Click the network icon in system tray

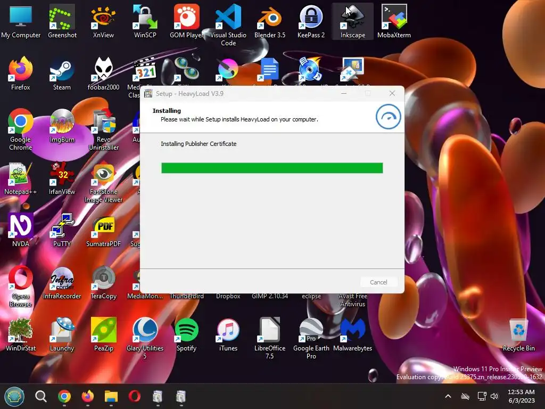[x=482, y=396]
